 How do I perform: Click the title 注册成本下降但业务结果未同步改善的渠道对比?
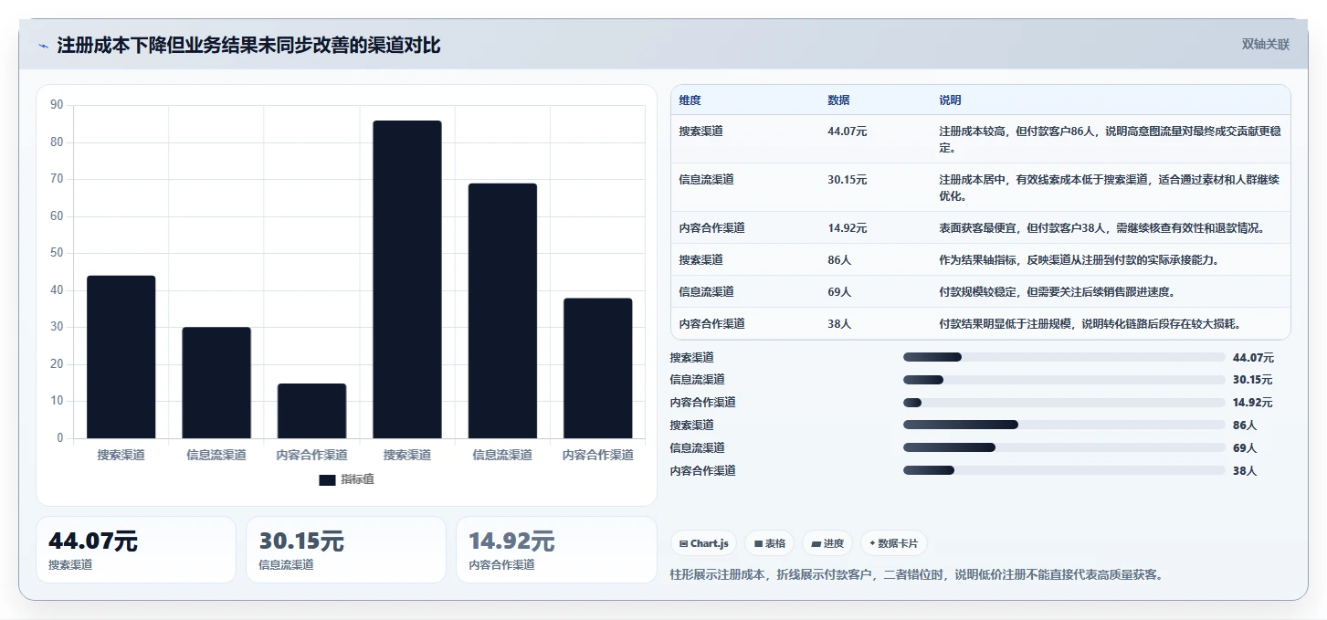[248, 46]
